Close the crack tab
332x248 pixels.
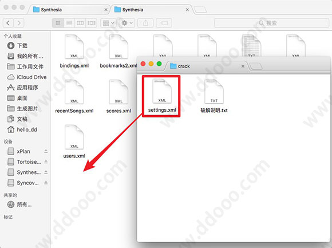(243, 66)
